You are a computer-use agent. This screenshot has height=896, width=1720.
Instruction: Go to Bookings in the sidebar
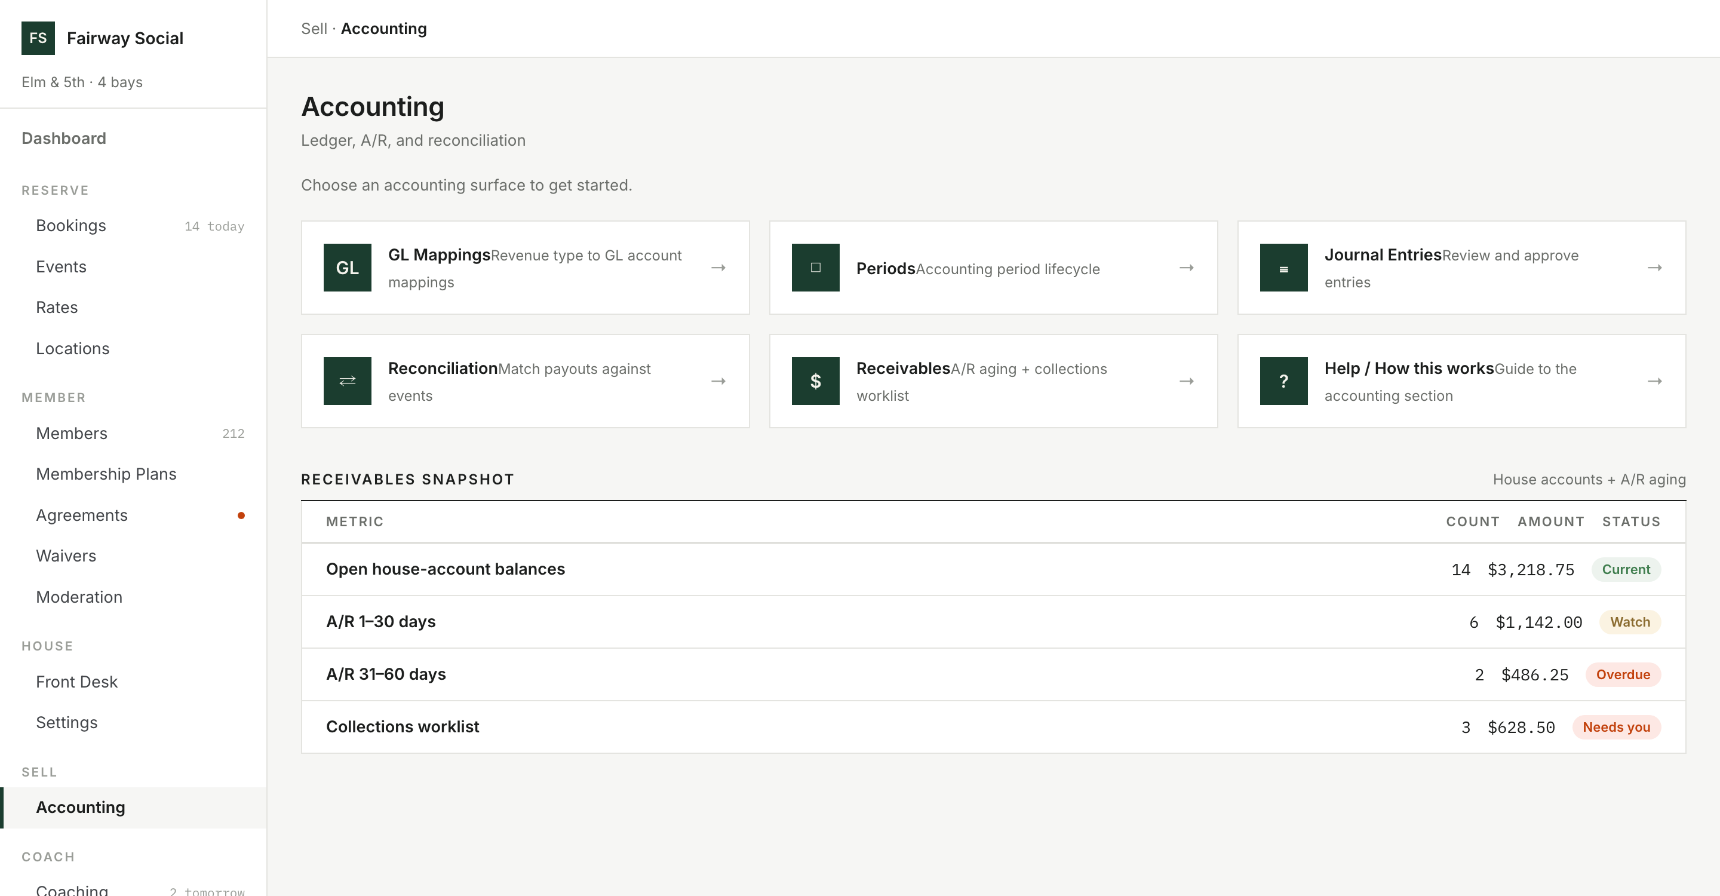pos(134,226)
